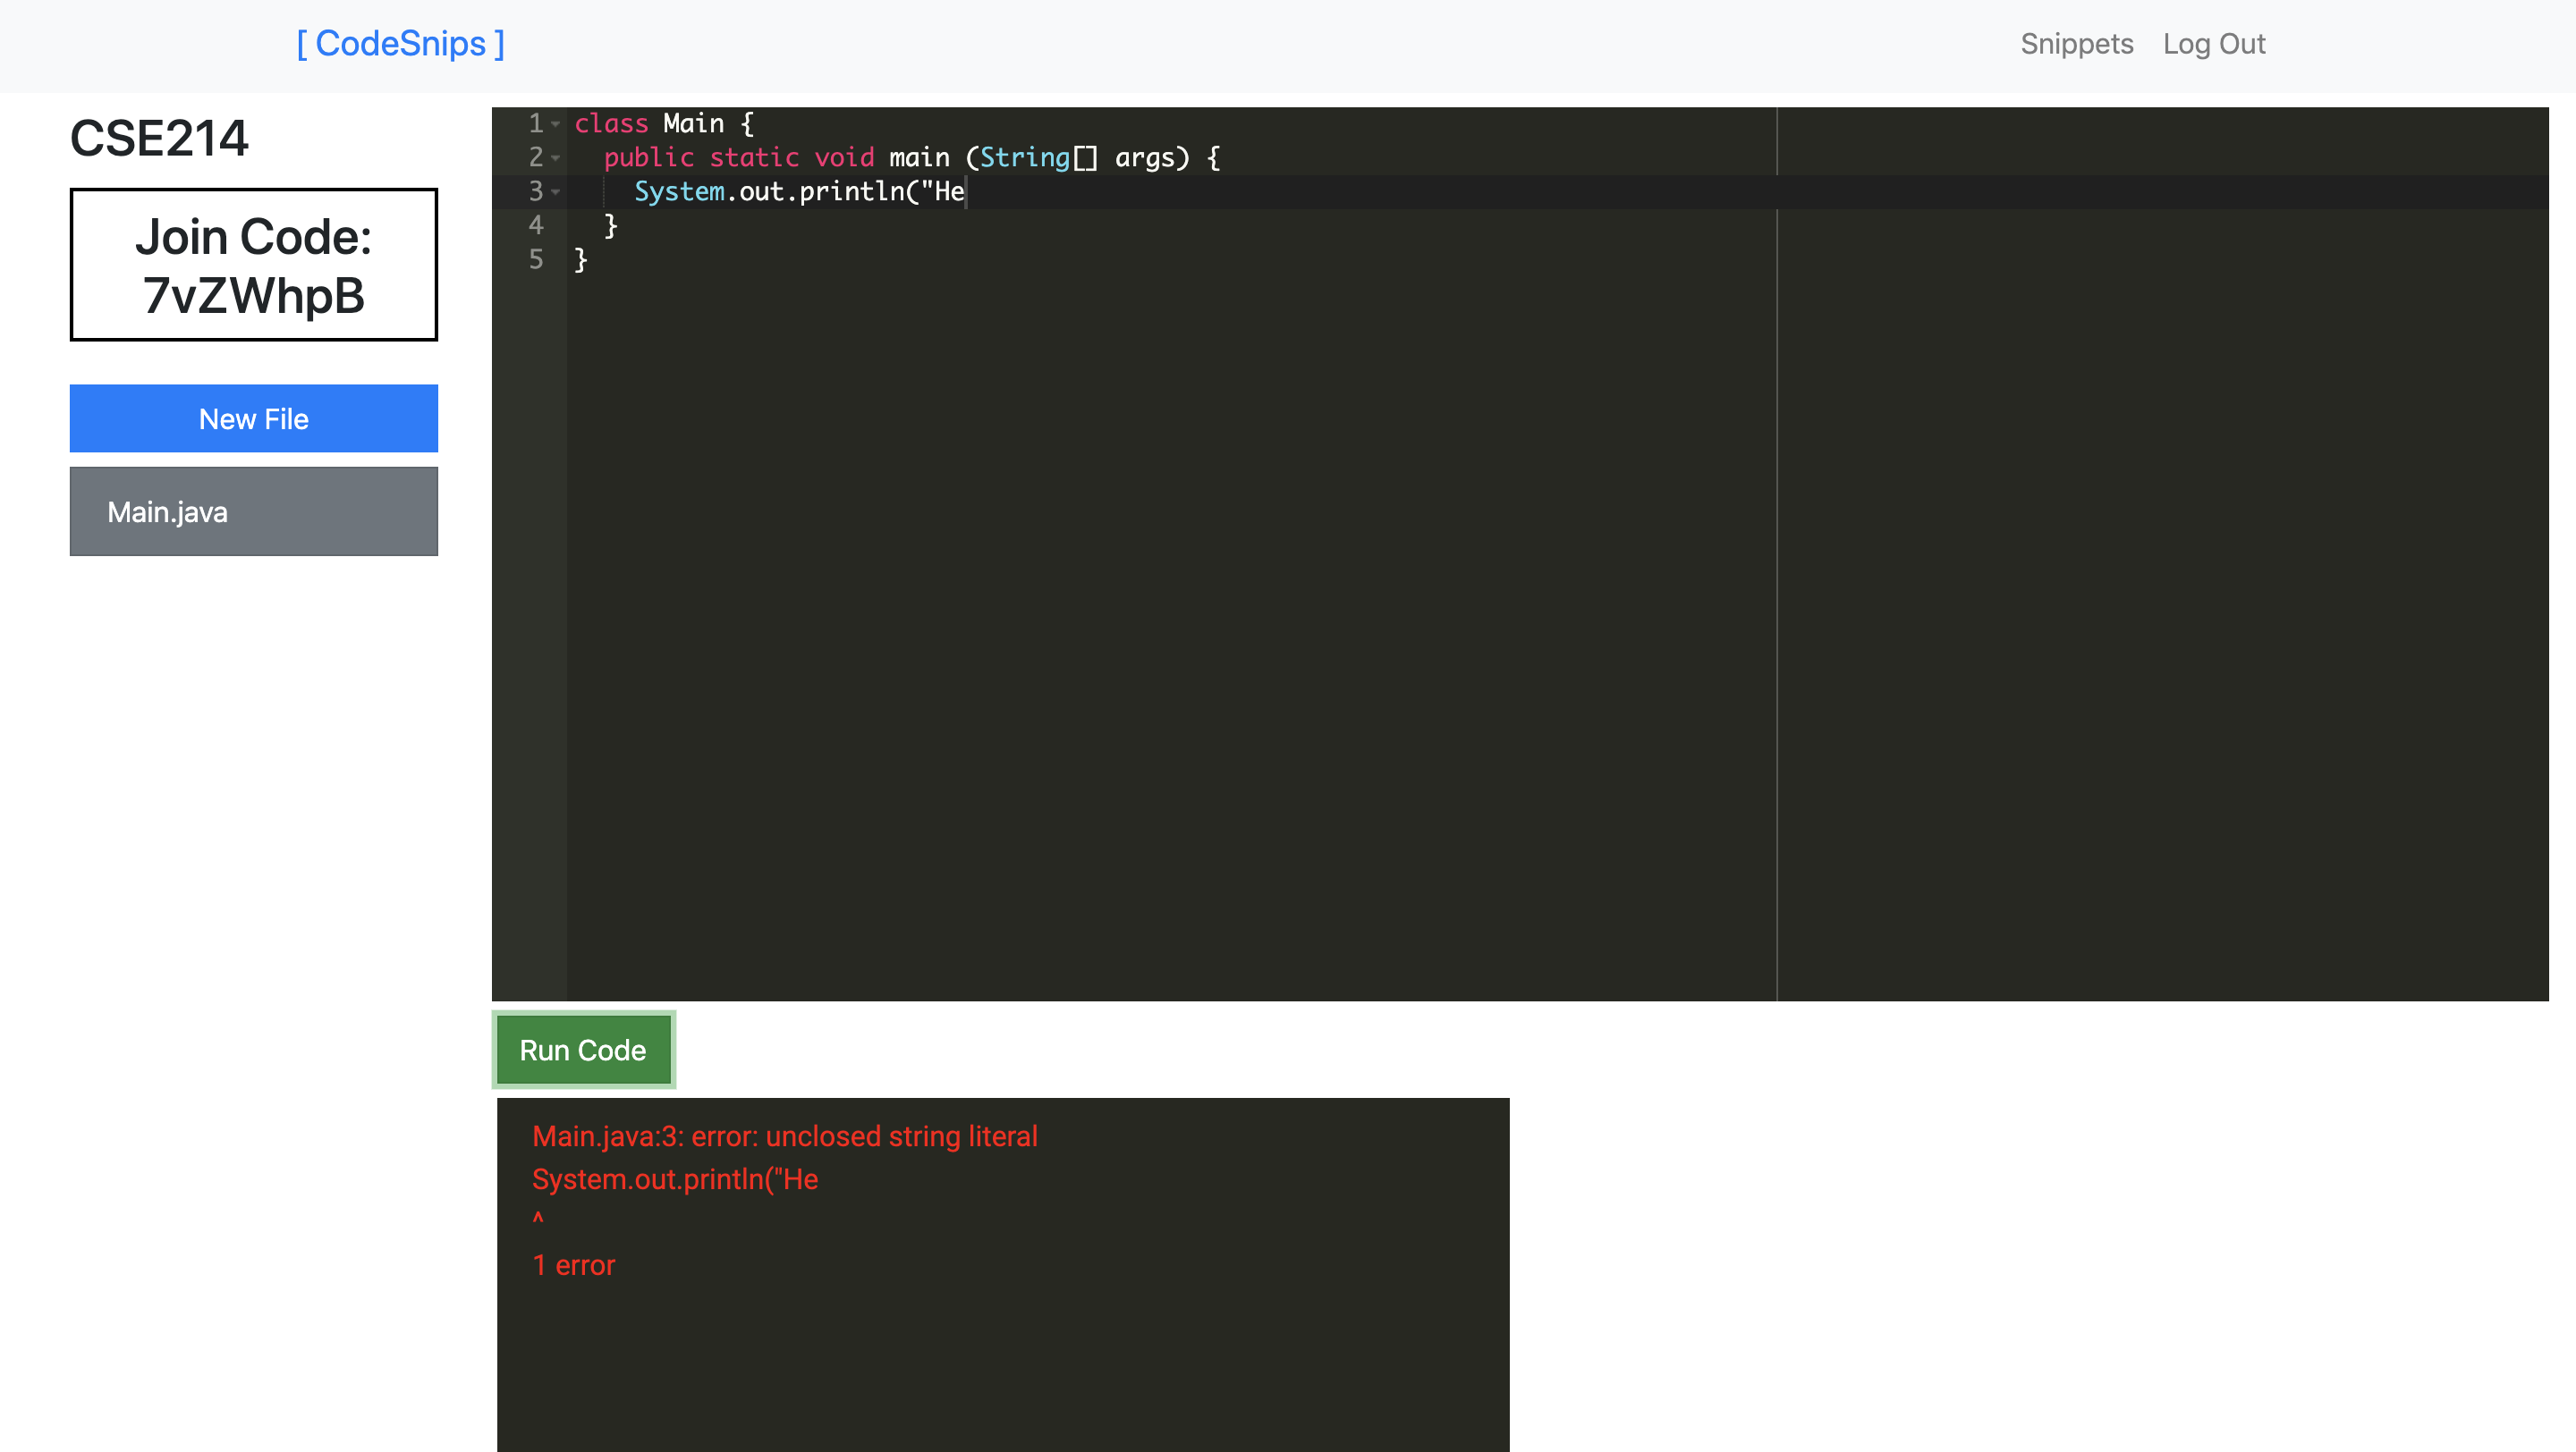2576x1452 pixels.
Task: Fold the main method on line 2
Action: (x=555, y=158)
